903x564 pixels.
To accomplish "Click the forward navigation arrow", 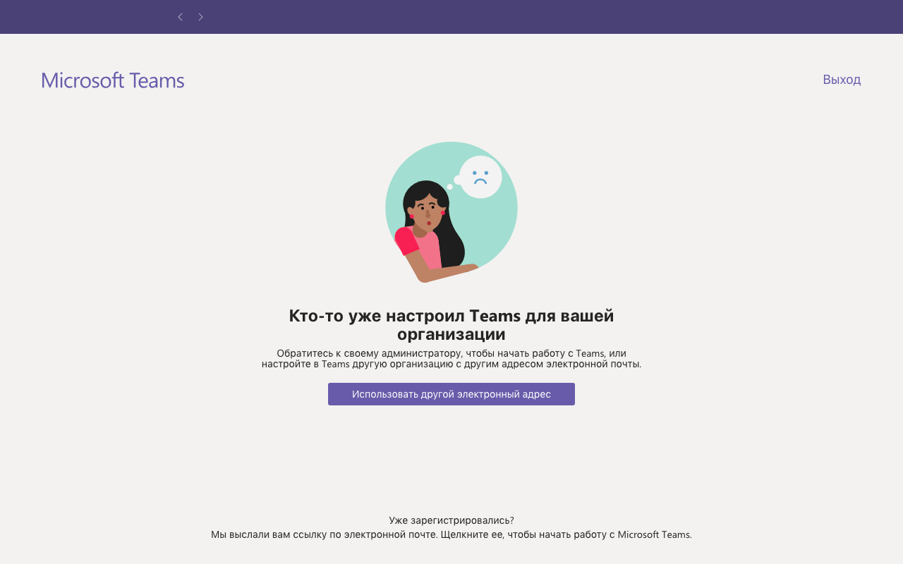I will coord(201,17).
